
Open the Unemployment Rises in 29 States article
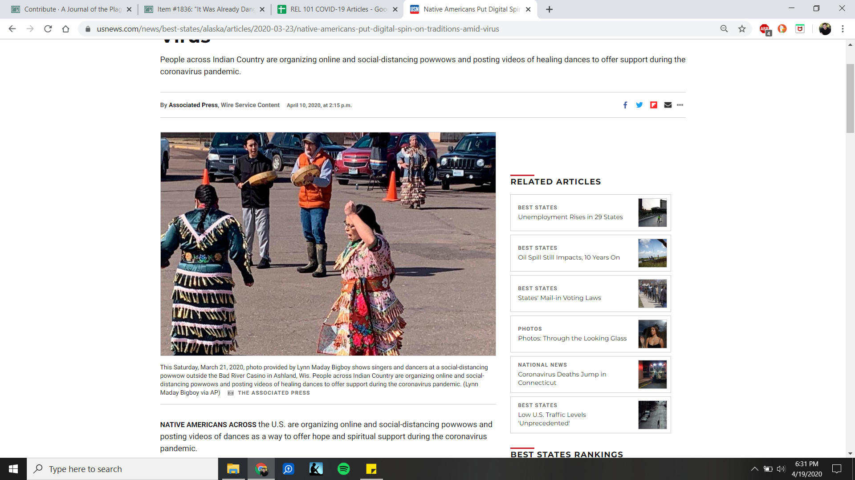point(570,217)
